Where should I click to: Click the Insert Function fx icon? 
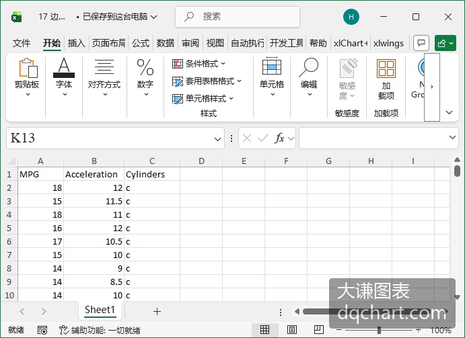point(279,138)
